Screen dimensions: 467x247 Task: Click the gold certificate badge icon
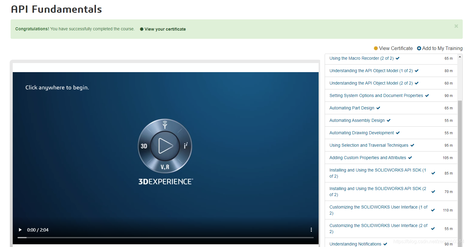[x=376, y=48]
